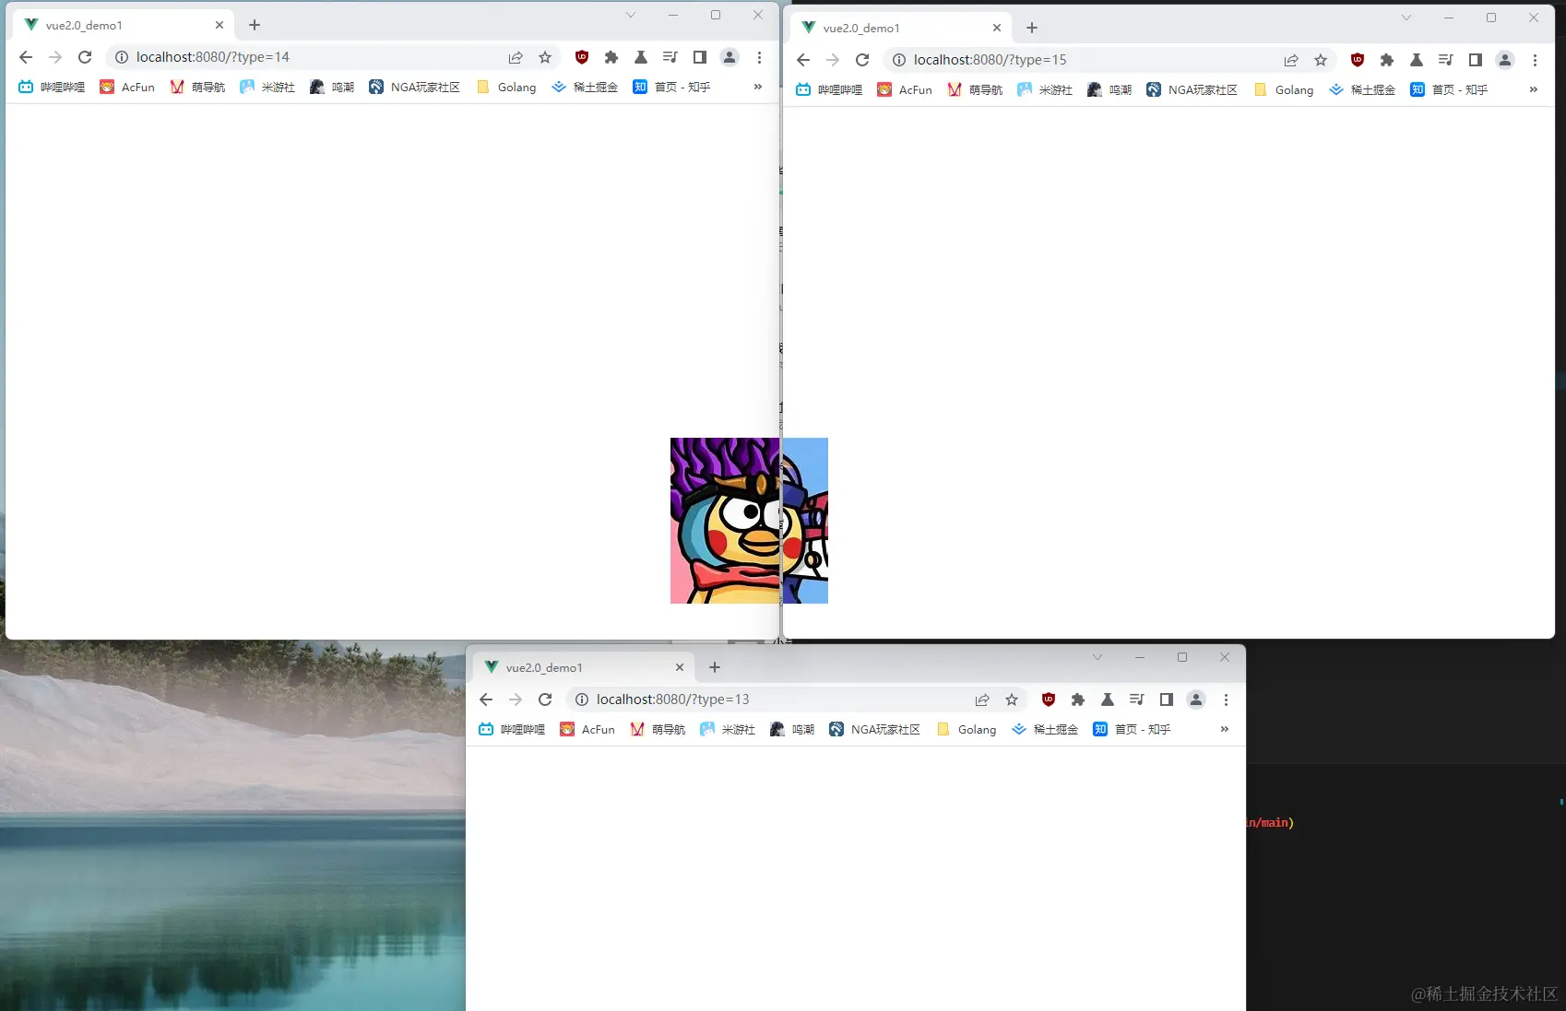Bookmark the current page with the star
The height and width of the screenshot is (1011, 1566).
545,56
